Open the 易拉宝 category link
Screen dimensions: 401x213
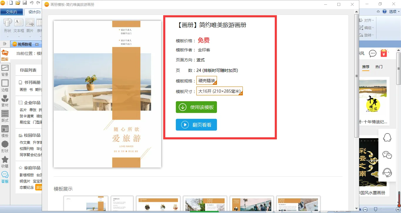[25, 122]
